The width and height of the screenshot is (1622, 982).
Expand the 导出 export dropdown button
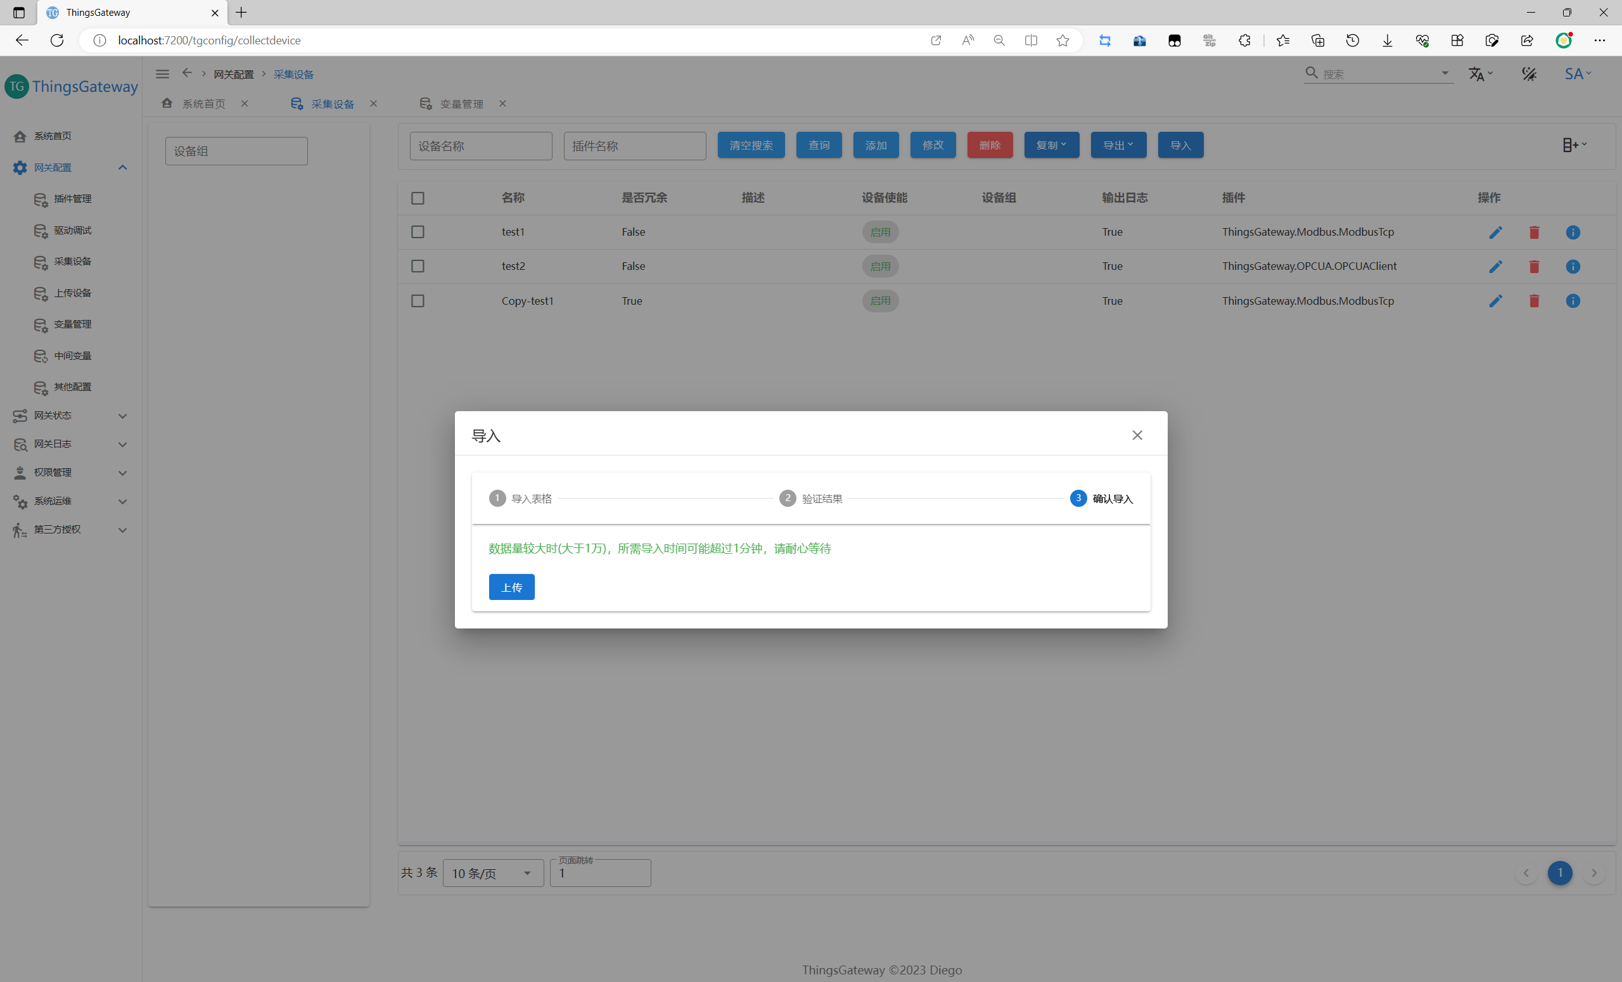(1118, 145)
